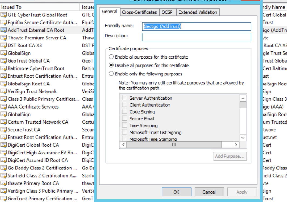Click the GeoTrust Global CA certificate icon

[x=4, y=61]
